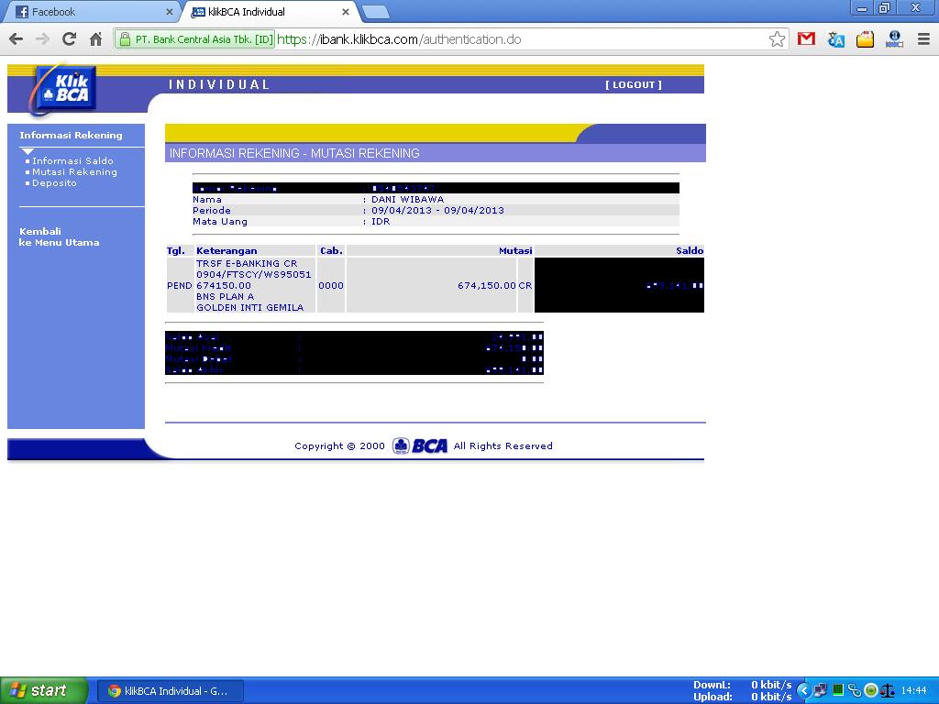
Task: Click the BCA logo in the footer
Action: (420, 446)
